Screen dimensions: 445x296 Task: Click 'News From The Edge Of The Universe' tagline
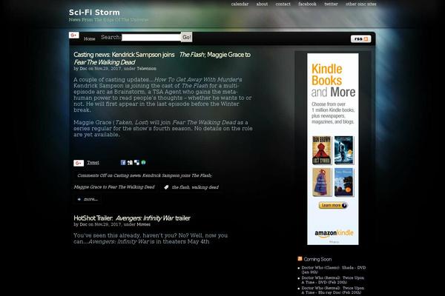pyautogui.click(x=108, y=20)
